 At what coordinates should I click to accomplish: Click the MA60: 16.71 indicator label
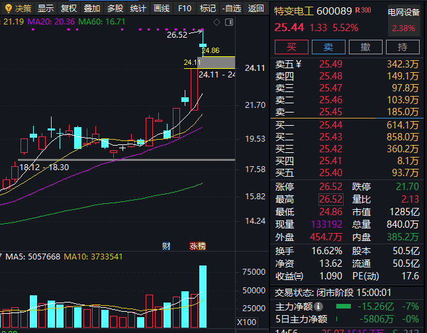(x=101, y=22)
